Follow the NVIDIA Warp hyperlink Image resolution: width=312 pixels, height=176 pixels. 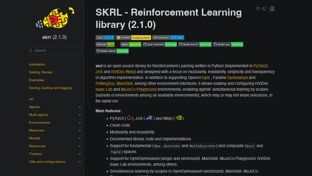123,72
